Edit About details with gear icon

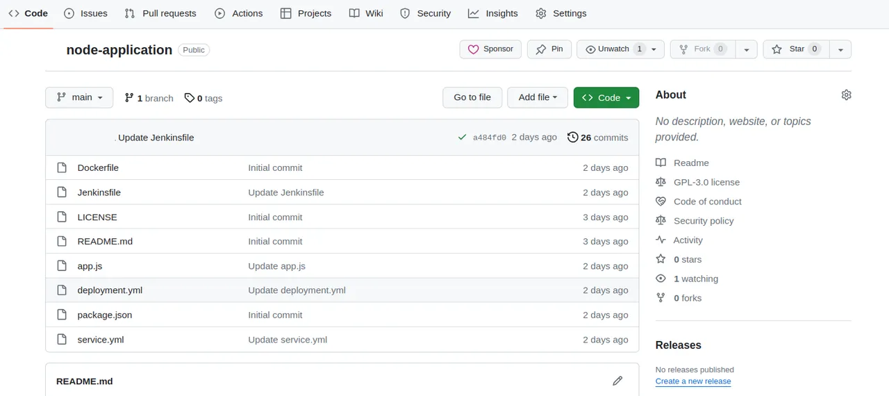[x=846, y=95]
